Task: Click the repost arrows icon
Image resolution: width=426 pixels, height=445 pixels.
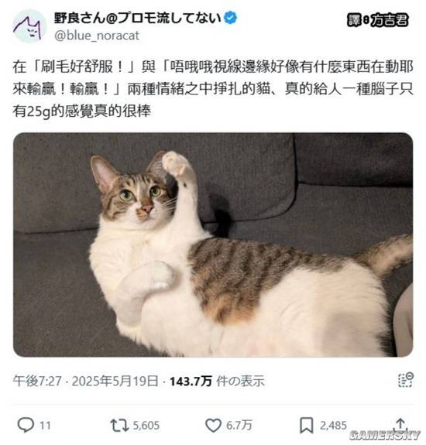Action: [x=119, y=426]
